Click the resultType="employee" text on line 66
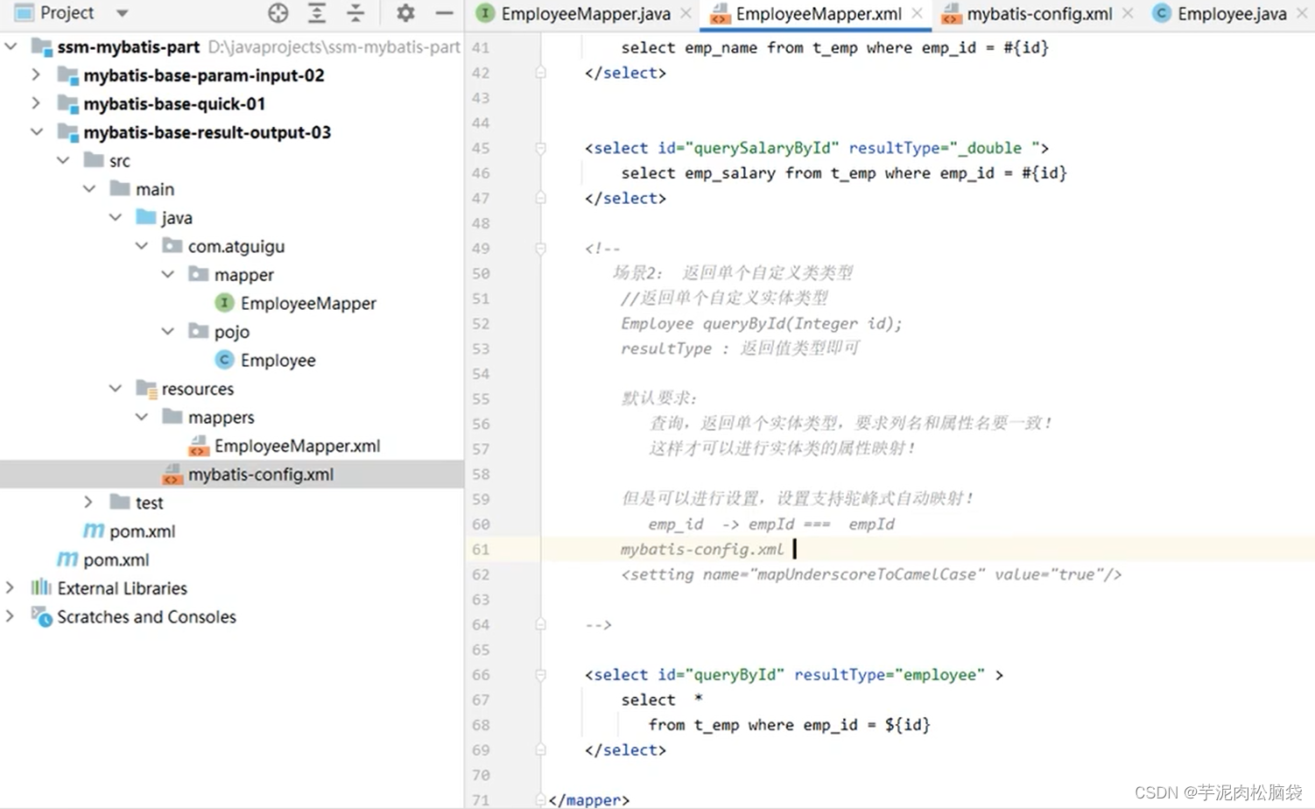The height and width of the screenshot is (809, 1315). tap(890, 675)
